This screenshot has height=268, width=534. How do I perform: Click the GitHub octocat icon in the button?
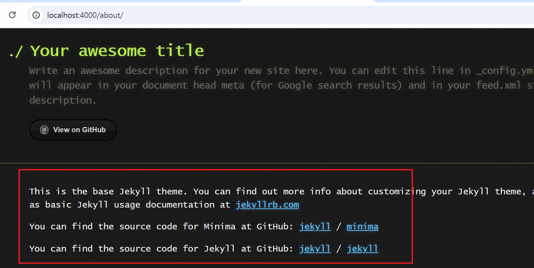pyautogui.click(x=44, y=130)
